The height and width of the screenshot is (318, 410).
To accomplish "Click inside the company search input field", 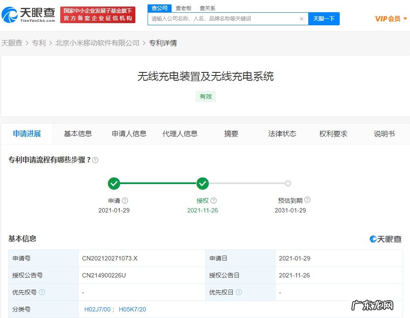I will (x=218, y=19).
